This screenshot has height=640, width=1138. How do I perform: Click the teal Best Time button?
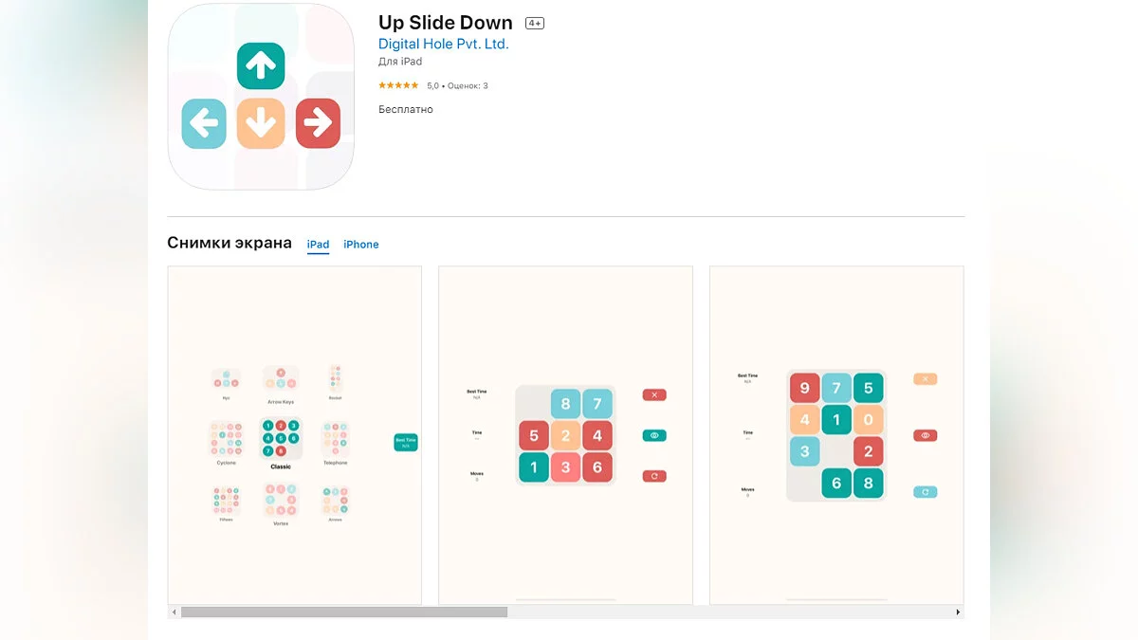coord(406,442)
